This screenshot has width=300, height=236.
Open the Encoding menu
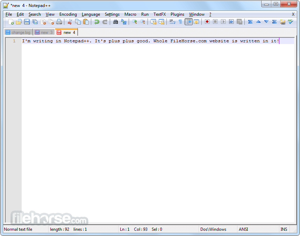tap(68, 14)
